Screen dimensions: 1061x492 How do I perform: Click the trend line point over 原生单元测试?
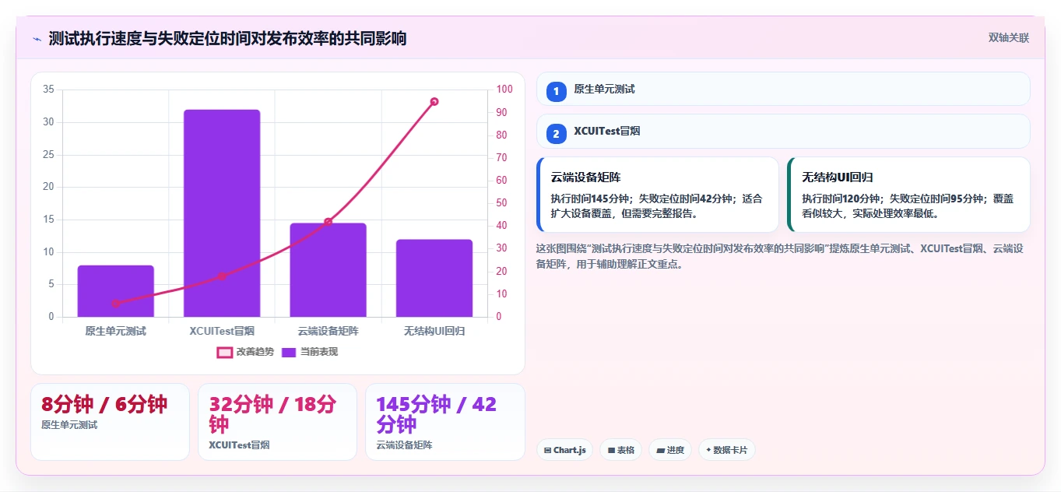pos(115,304)
